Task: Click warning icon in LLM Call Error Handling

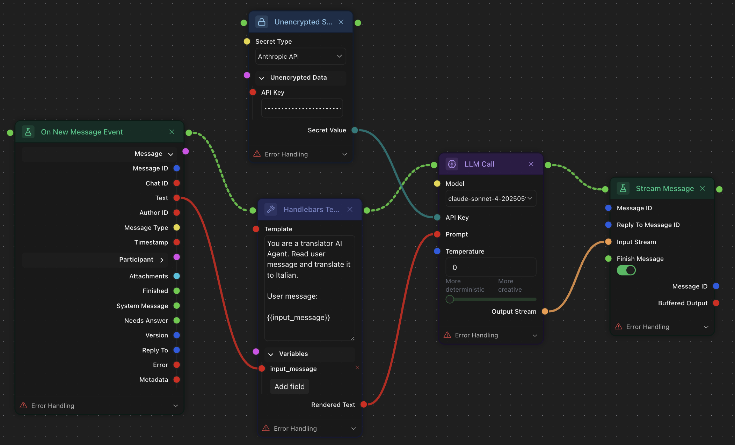Action: pos(447,335)
